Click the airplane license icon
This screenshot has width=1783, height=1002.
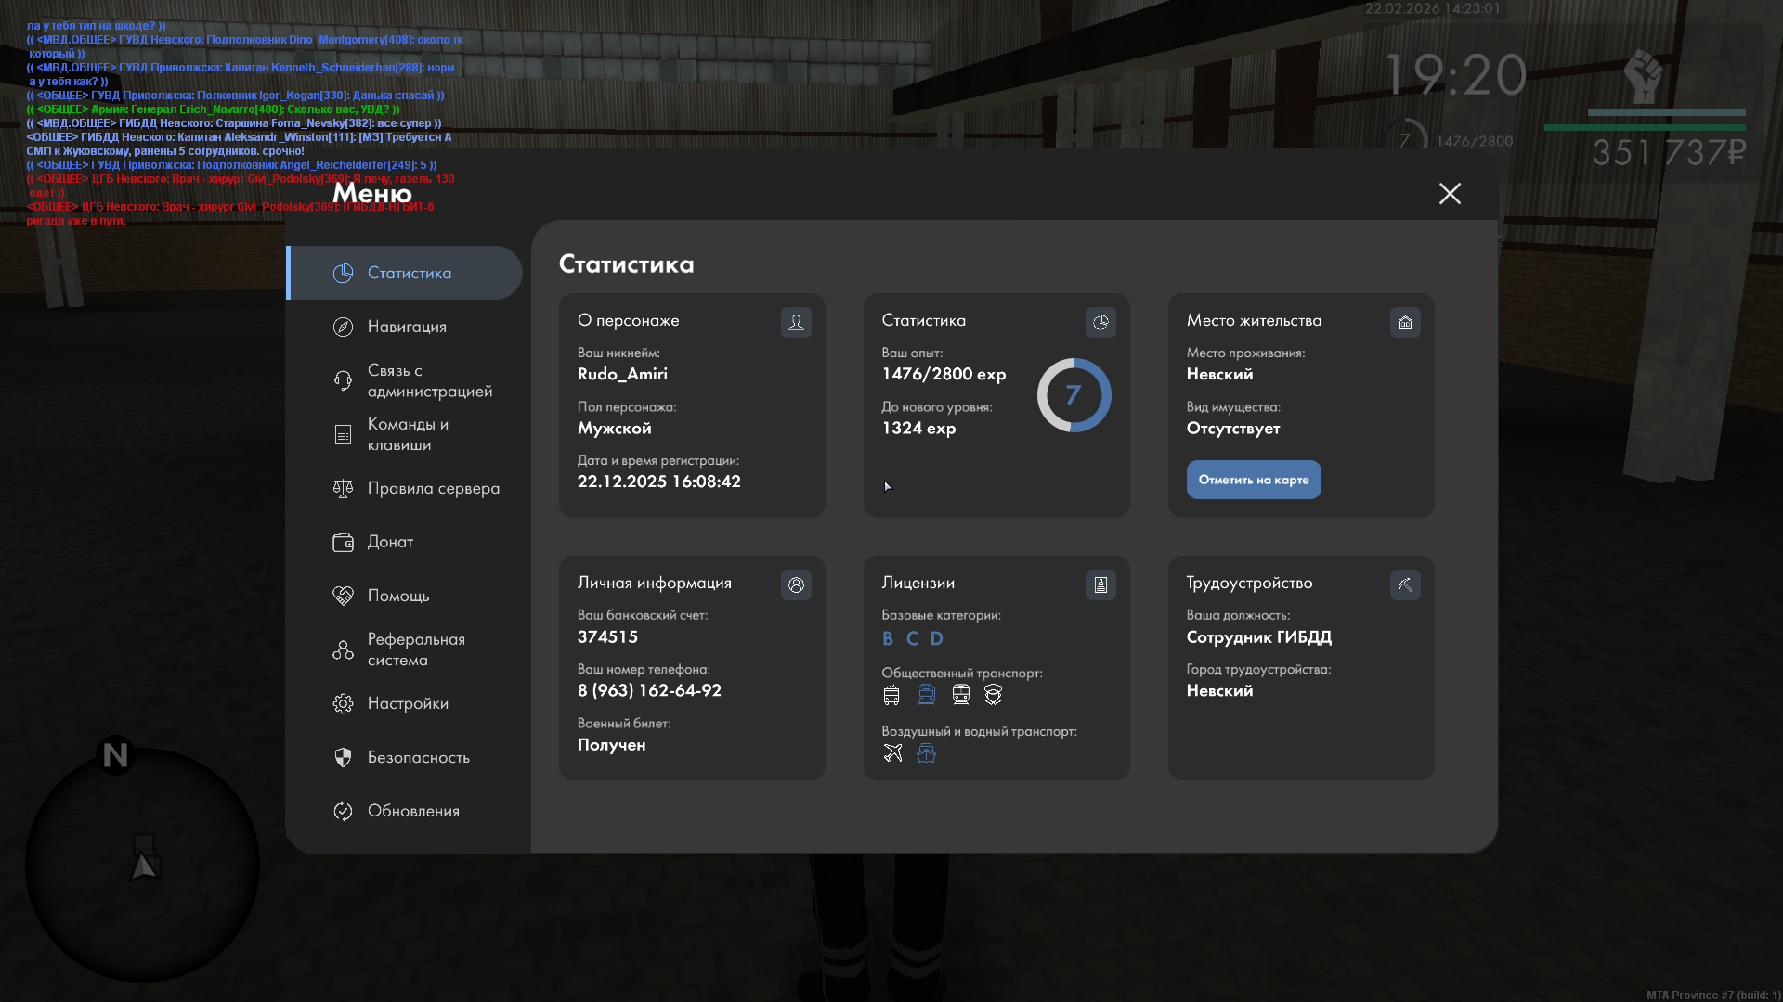pyautogui.click(x=892, y=753)
